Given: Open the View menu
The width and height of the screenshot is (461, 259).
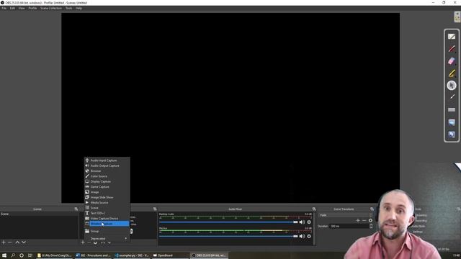Looking at the screenshot, I should [x=22, y=8].
